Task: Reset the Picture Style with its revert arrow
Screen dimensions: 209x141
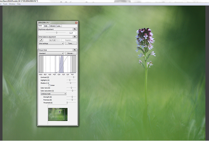Action: pyautogui.click(x=75, y=50)
